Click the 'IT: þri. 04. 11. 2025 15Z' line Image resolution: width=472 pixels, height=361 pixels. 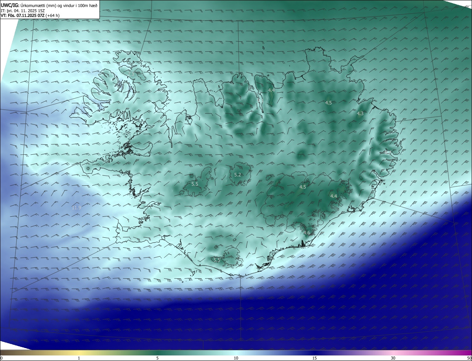[23, 10]
